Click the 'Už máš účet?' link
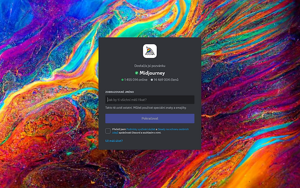The image size is (300, 188). point(114,141)
